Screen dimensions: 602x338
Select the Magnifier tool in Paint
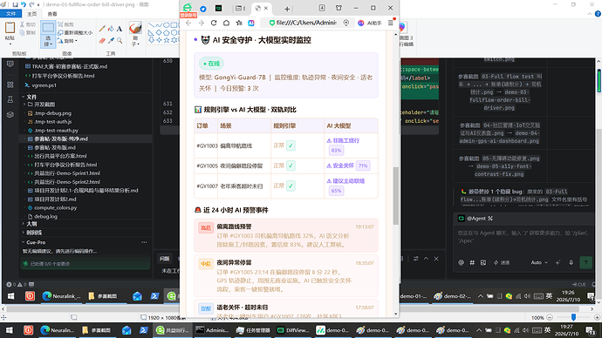click(x=120, y=40)
